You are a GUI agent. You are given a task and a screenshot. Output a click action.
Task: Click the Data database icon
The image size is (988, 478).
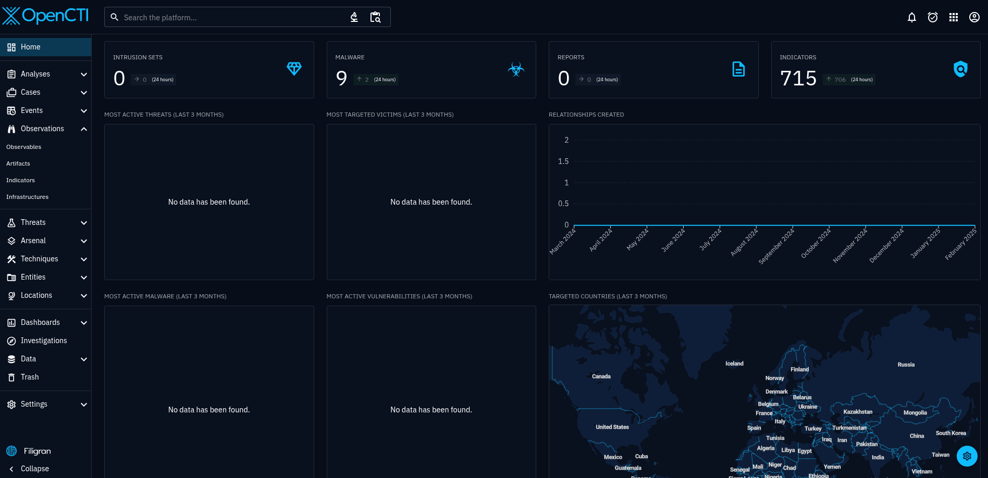(x=11, y=359)
